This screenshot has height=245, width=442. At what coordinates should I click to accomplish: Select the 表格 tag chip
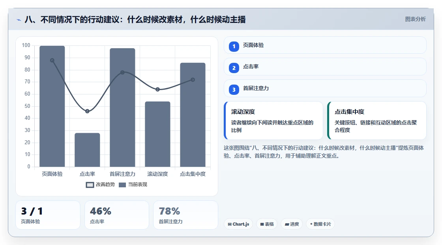point(267,224)
